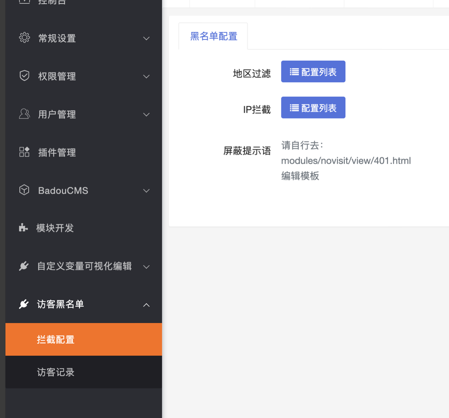Expand the 用户管理 section
Viewport: 449px width, 418px height.
pos(146,115)
